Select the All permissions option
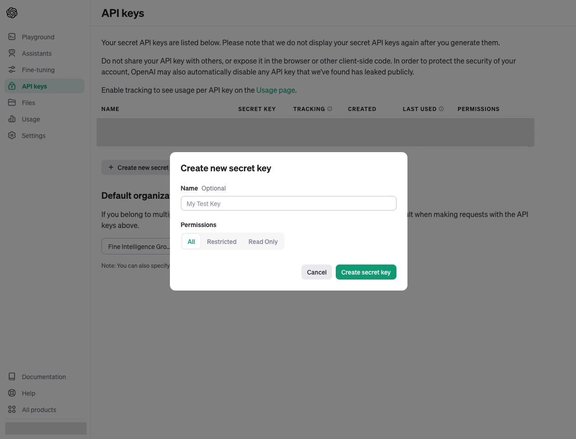Image resolution: width=576 pixels, height=439 pixels. coord(191,242)
